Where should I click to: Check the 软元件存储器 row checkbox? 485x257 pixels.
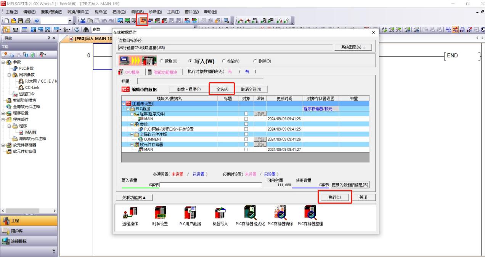(x=246, y=145)
